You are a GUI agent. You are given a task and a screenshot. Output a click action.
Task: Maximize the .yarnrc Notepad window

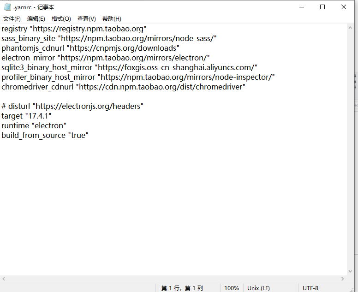322,7
